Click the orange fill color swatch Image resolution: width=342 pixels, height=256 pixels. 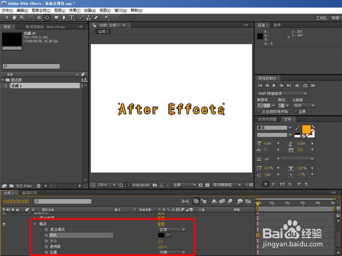pyautogui.click(x=307, y=129)
